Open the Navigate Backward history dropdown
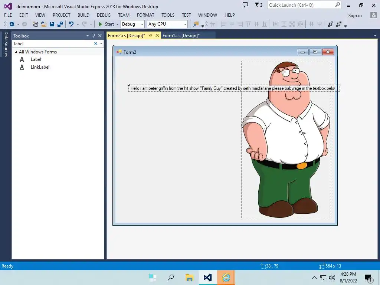Viewport: 380px width, 285px height. click(18, 24)
